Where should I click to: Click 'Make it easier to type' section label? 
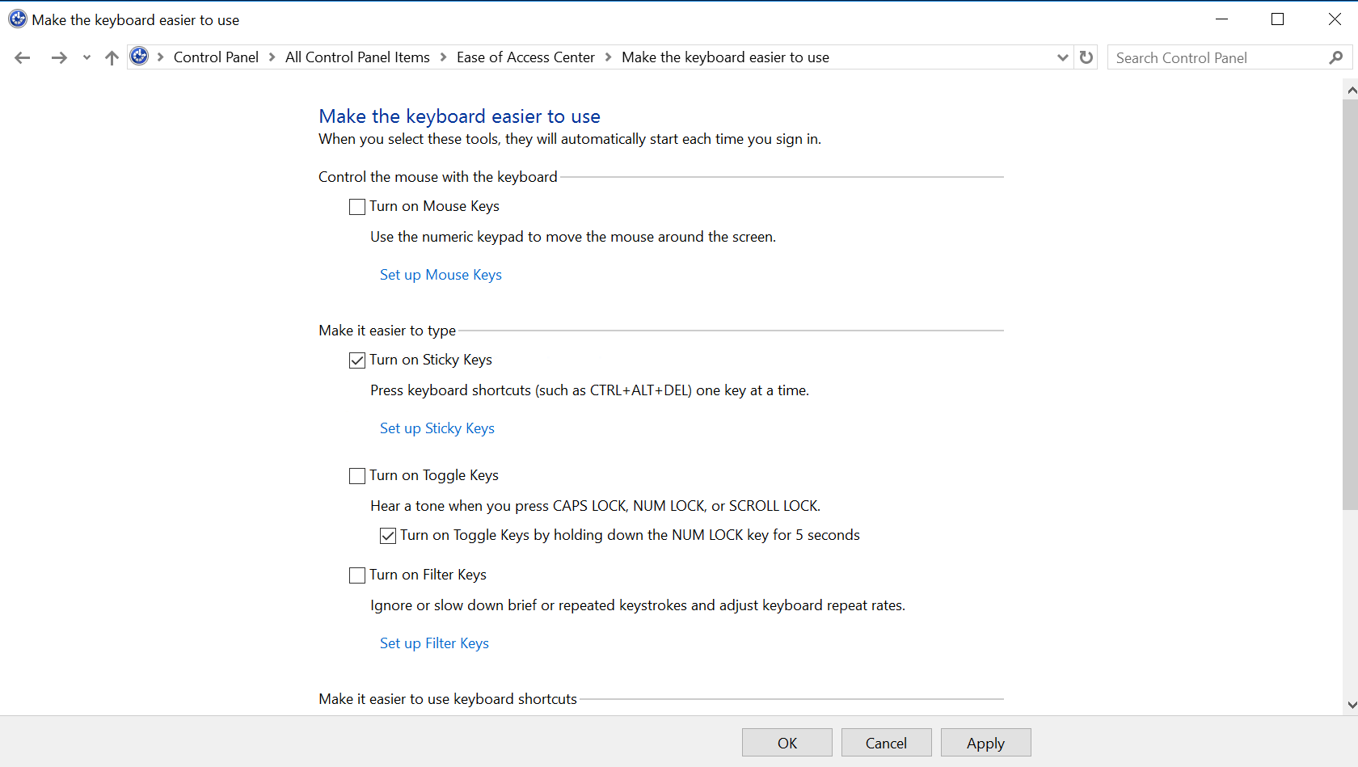387,331
